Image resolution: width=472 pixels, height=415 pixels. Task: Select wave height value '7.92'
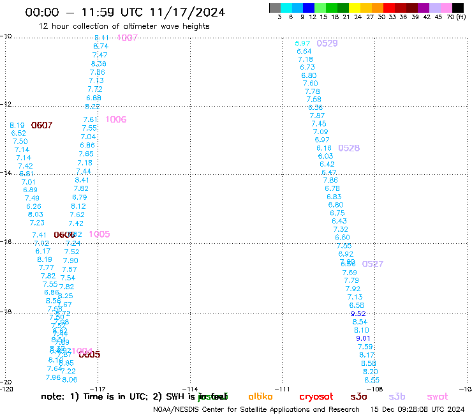(x=353, y=289)
